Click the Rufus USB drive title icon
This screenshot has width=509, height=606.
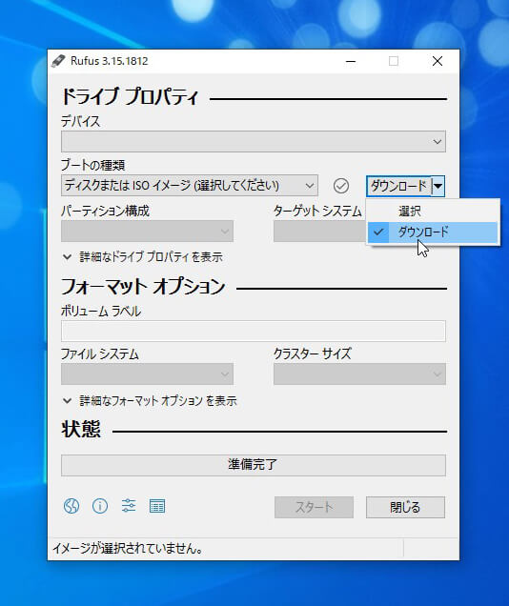(x=58, y=61)
